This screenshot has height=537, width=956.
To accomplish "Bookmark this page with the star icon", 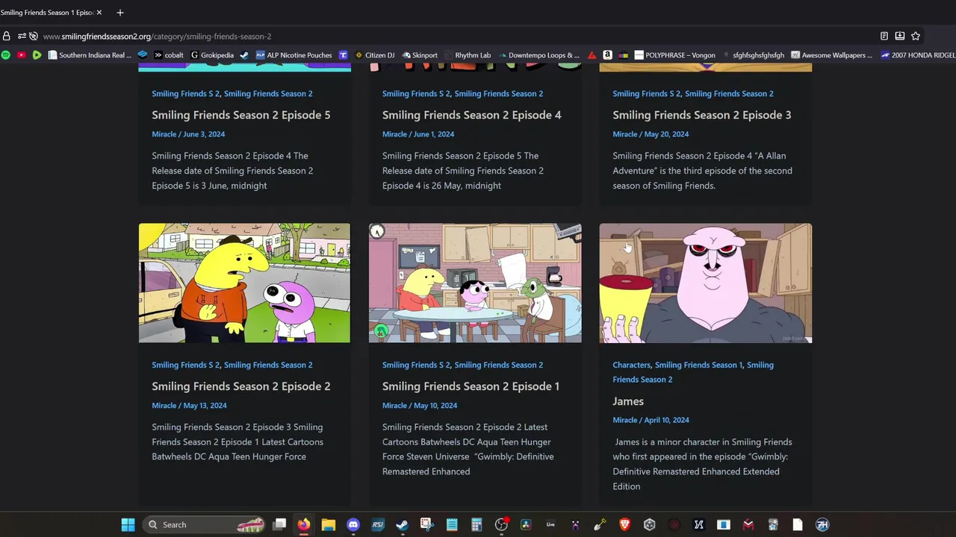I will [916, 36].
